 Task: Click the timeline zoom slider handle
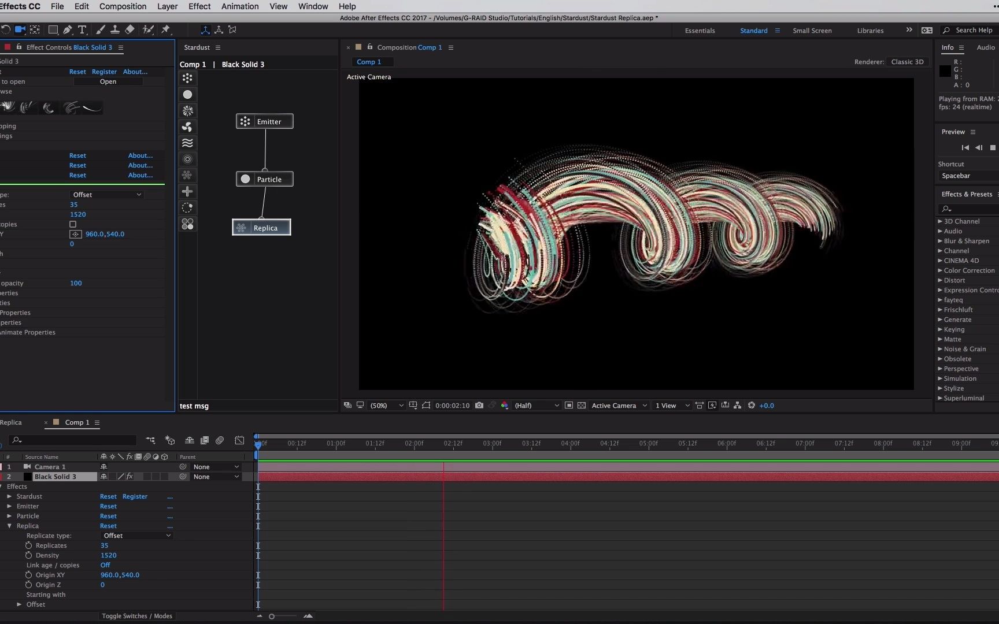[x=272, y=616]
